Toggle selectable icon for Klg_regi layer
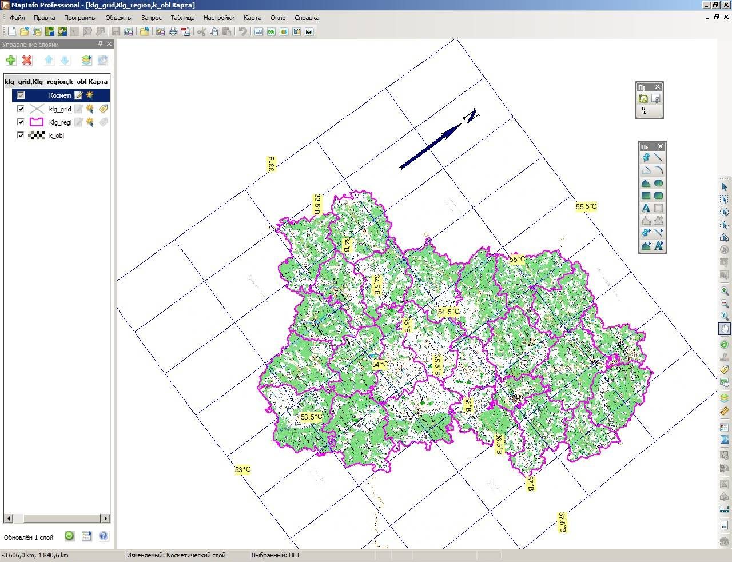The height and width of the screenshot is (562, 732). coord(90,122)
